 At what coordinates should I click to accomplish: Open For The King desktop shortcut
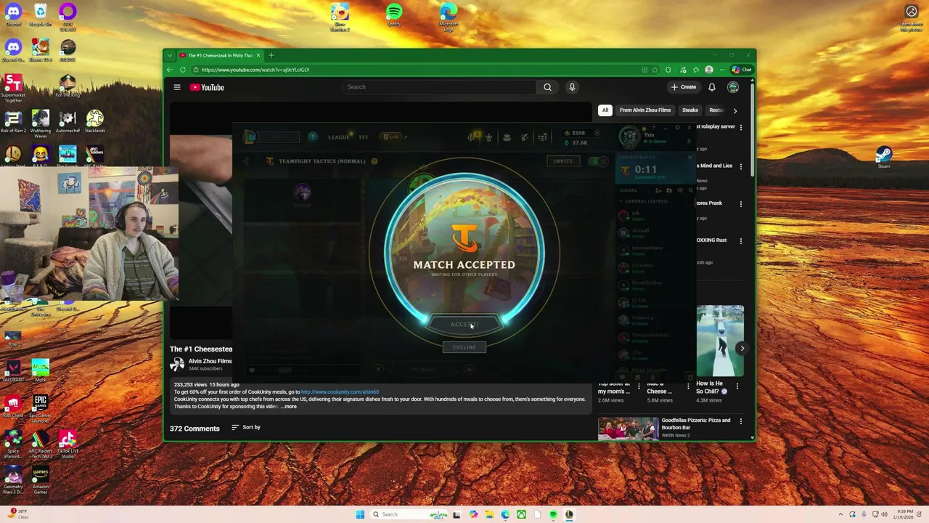point(67,86)
